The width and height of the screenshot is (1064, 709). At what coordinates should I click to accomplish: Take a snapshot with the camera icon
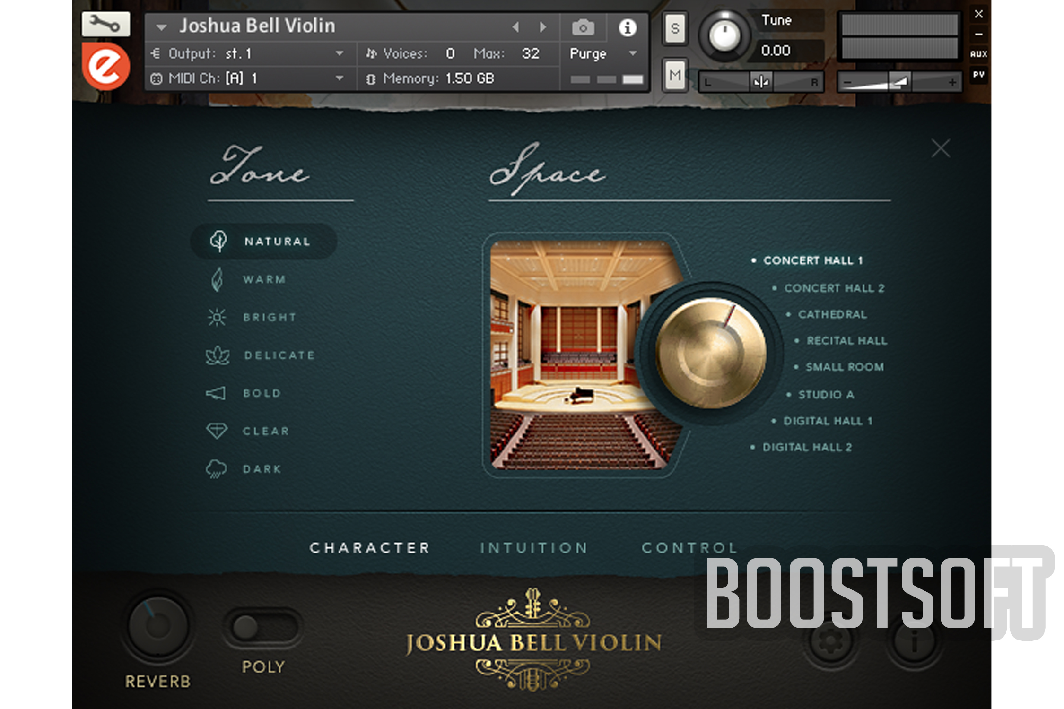583,28
